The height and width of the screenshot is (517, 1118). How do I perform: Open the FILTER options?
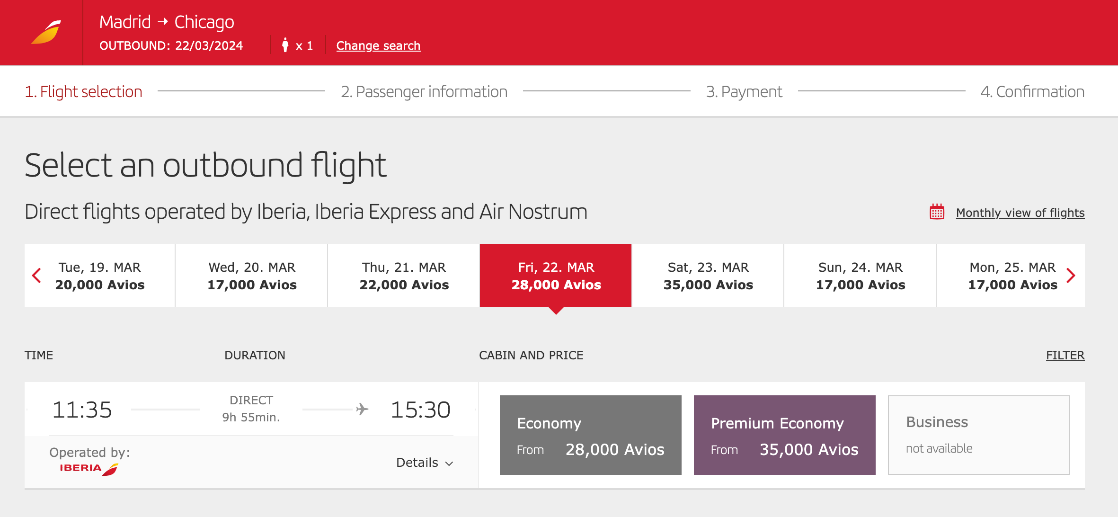1065,355
